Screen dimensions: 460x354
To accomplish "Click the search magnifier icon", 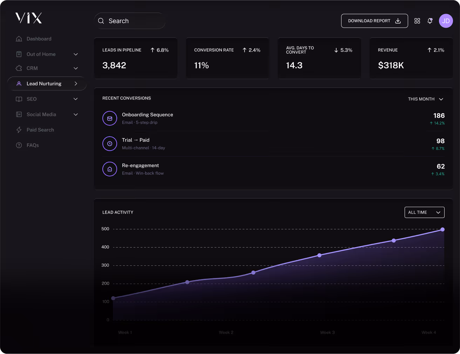I will [101, 21].
